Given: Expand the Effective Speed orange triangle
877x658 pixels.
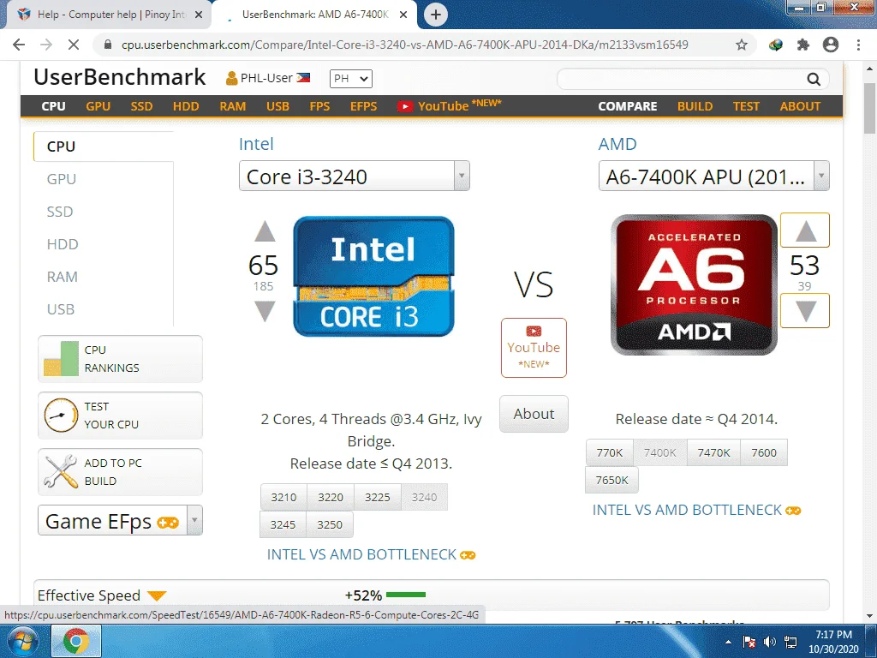Looking at the screenshot, I should coord(158,595).
